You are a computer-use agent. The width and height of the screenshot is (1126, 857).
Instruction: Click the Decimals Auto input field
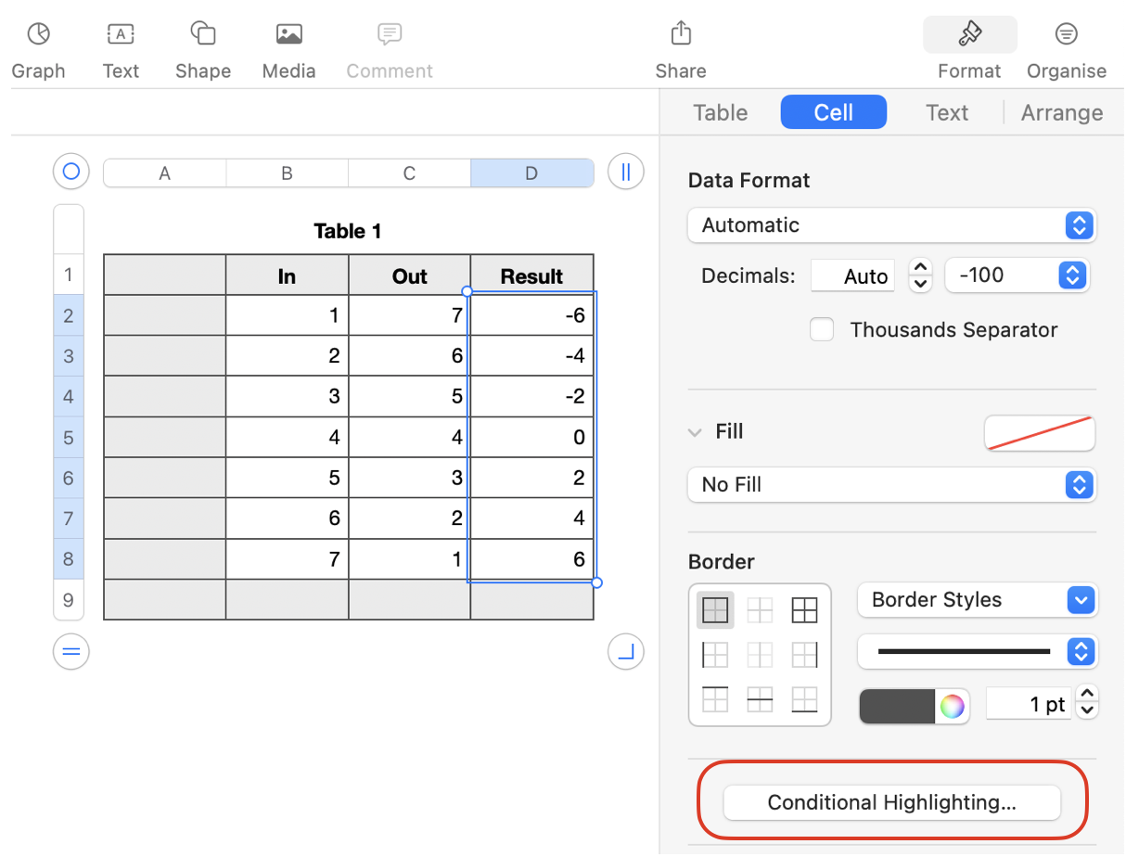click(852, 276)
